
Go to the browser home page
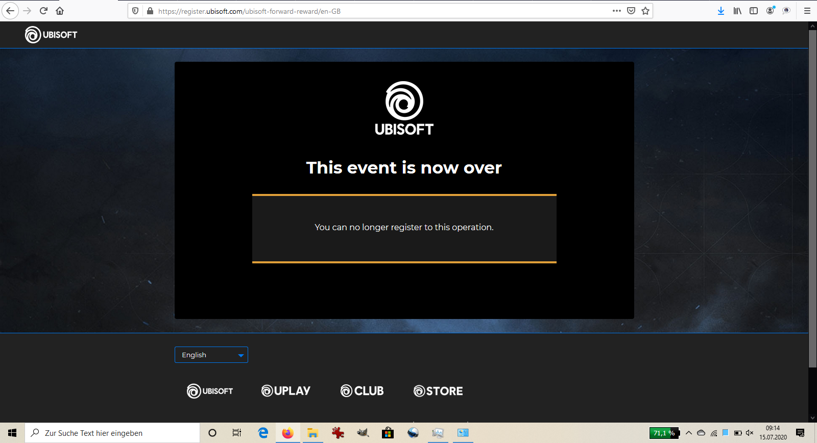click(60, 11)
